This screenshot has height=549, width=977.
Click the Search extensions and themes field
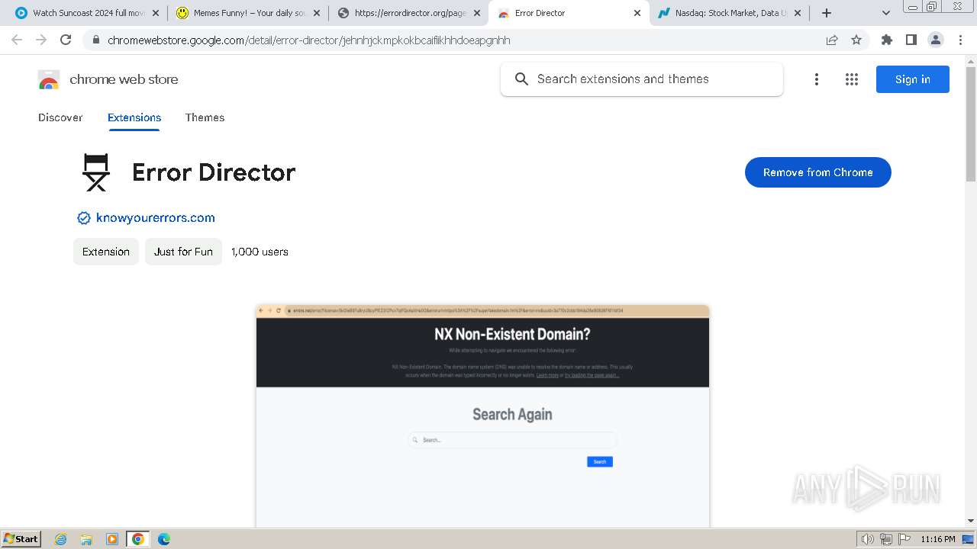642,79
